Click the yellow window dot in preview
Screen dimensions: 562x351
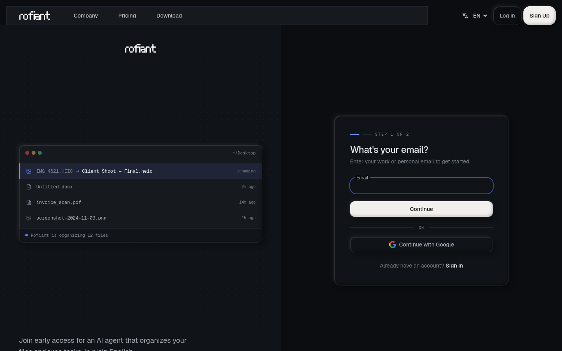34,153
